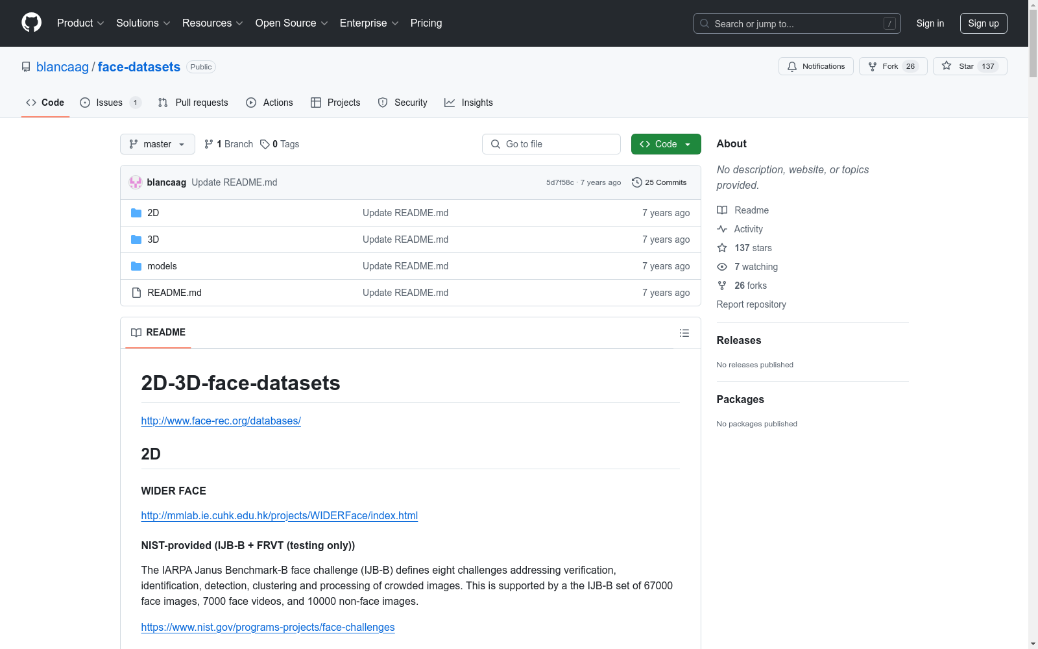The width and height of the screenshot is (1038, 649).
Task: Click Report repository link
Action: [x=751, y=304]
